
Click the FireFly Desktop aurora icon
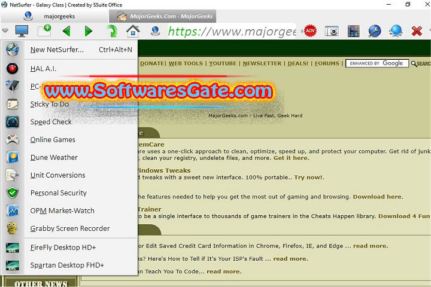coord(13,248)
